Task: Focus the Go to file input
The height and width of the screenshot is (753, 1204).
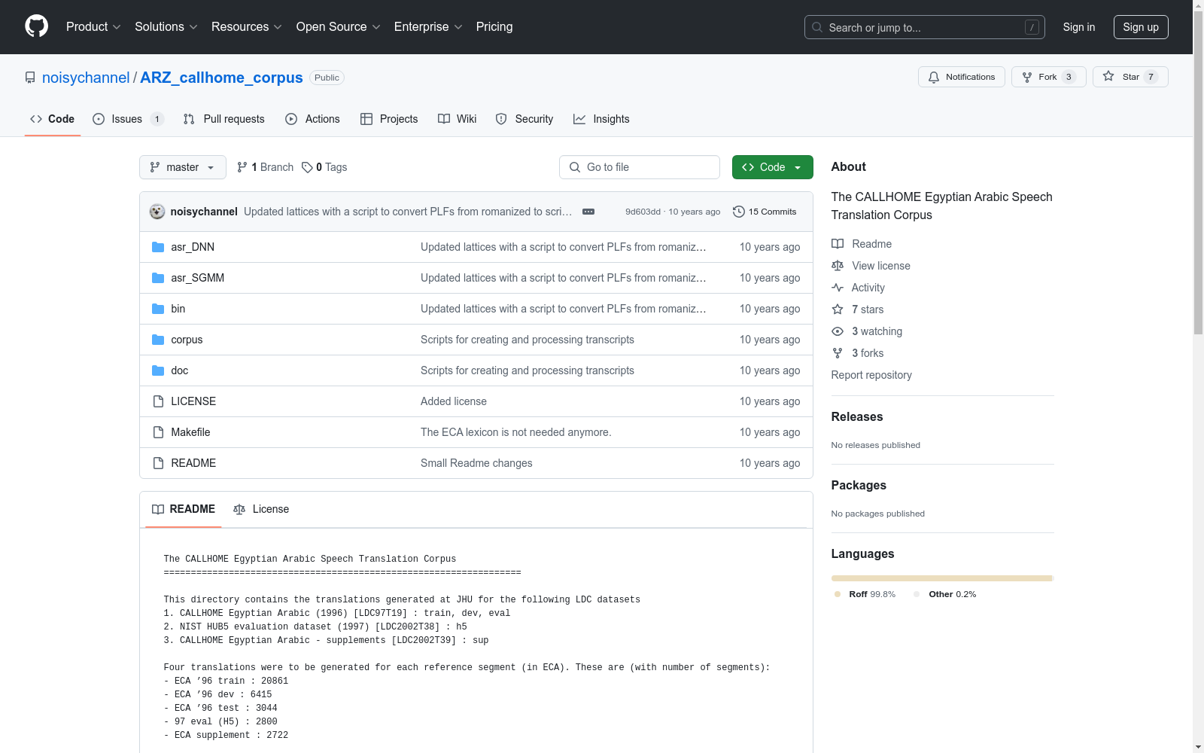Action: pos(640,167)
